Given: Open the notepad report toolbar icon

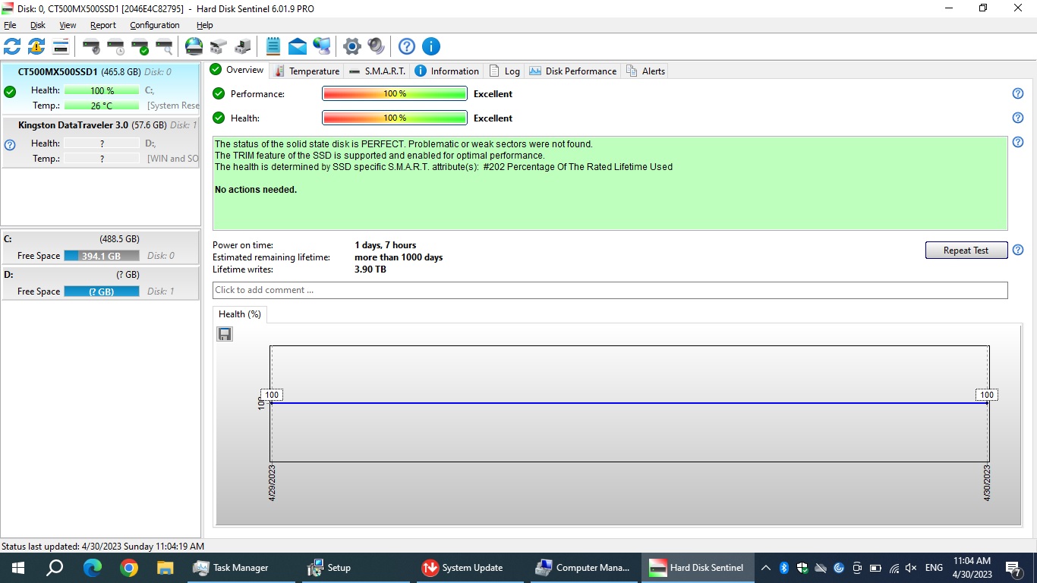Looking at the screenshot, I should (x=273, y=46).
